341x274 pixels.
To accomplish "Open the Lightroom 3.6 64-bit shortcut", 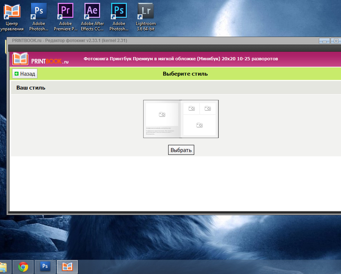I will point(145,17).
